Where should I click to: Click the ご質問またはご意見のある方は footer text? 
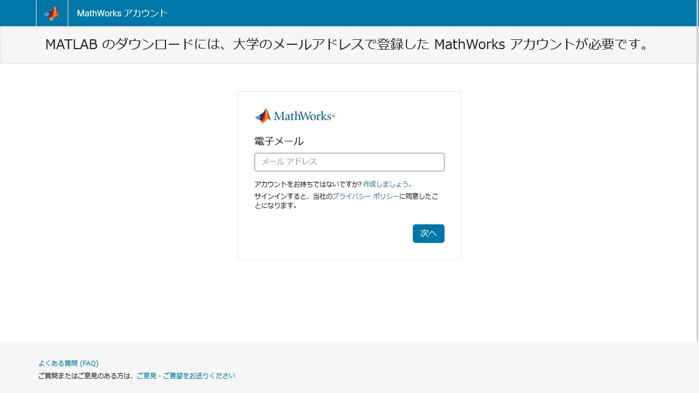(x=87, y=376)
